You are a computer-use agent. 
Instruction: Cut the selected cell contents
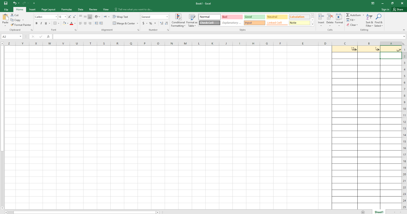[x=14, y=15]
